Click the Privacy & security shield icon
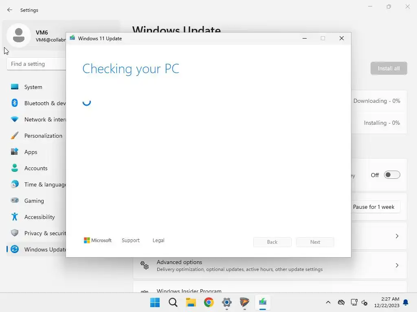 (15, 233)
